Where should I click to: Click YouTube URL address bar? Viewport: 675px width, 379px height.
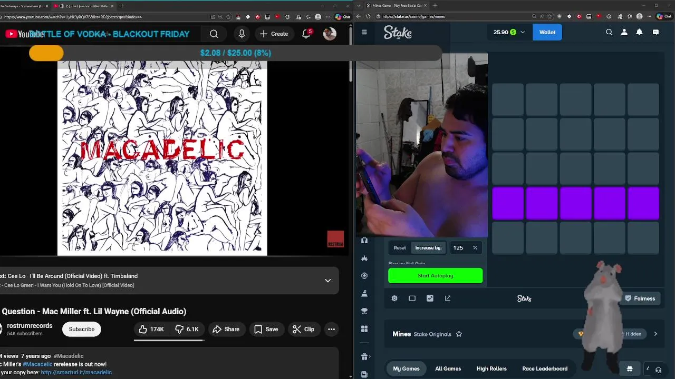click(x=105, y=17)
